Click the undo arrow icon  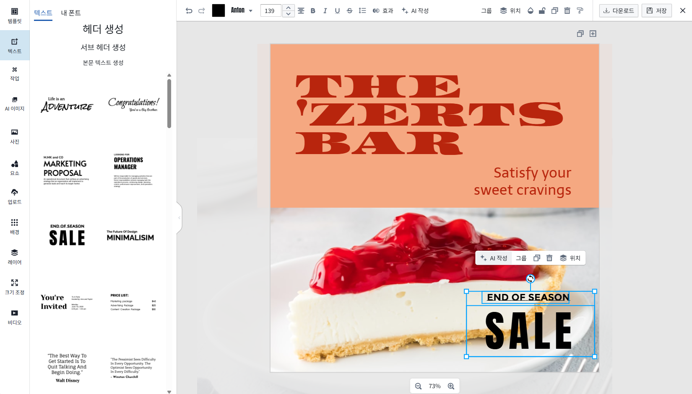[x=189, y=11]
